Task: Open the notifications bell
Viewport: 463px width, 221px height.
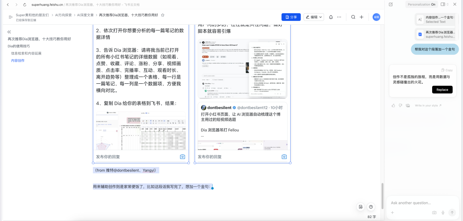Action: click(x=331, y=17)
